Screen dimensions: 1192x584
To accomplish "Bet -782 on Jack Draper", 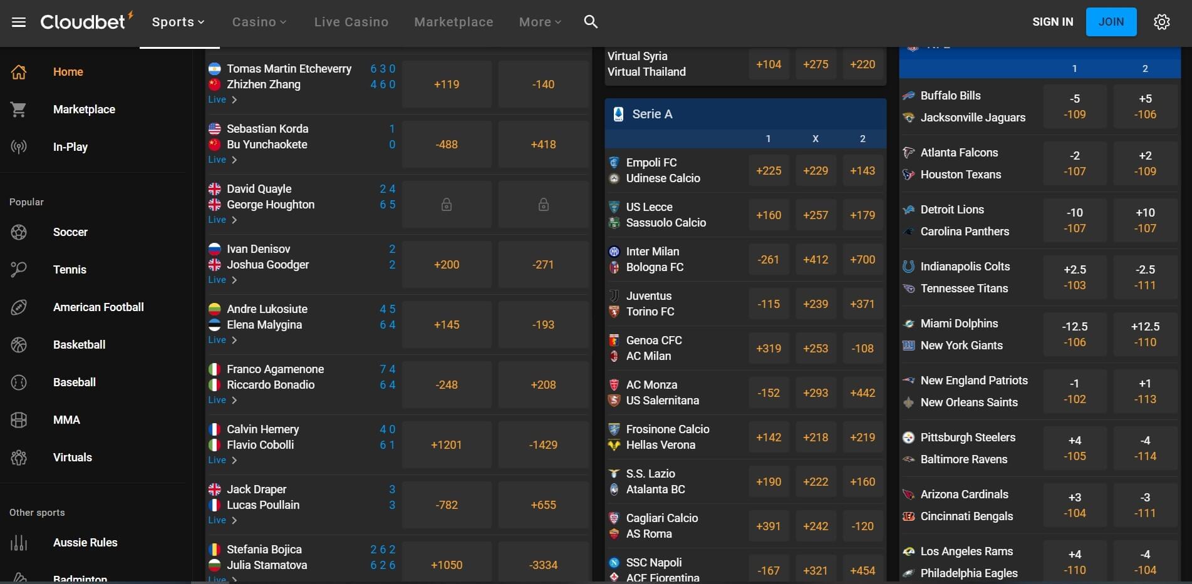I will [x=447, y=505].
